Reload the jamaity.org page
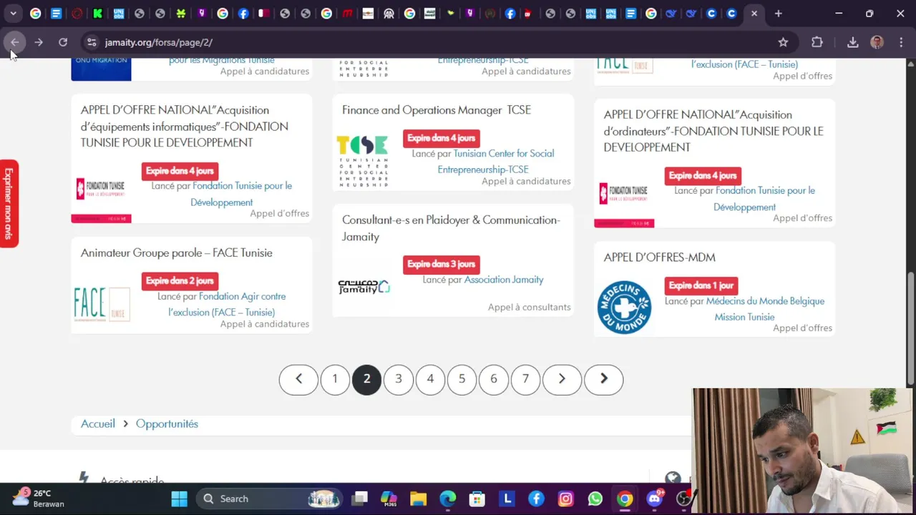This screenshot has height=515, width=916. (x=63, y=42)
